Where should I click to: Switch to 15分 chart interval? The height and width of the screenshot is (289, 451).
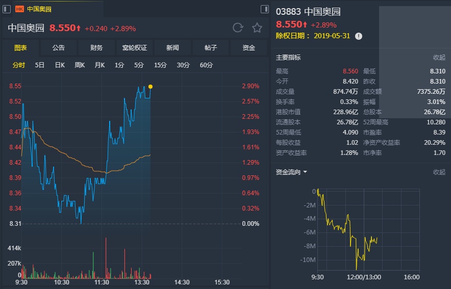point(160,65)
